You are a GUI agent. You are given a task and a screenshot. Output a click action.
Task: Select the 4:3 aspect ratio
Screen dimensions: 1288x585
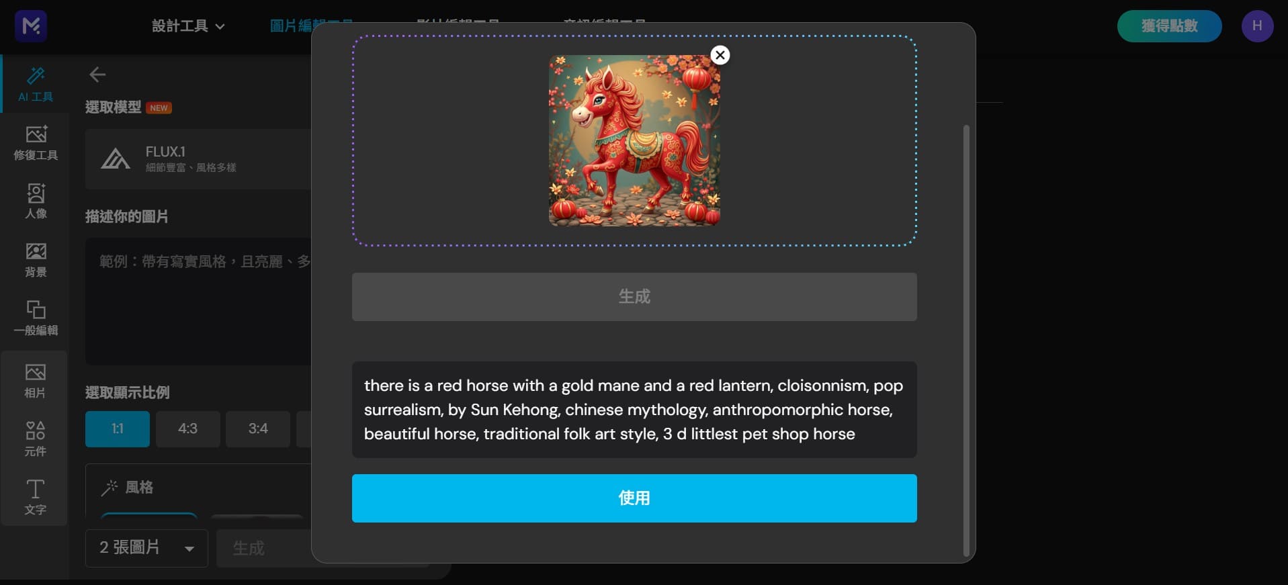[x=188, y=429]
